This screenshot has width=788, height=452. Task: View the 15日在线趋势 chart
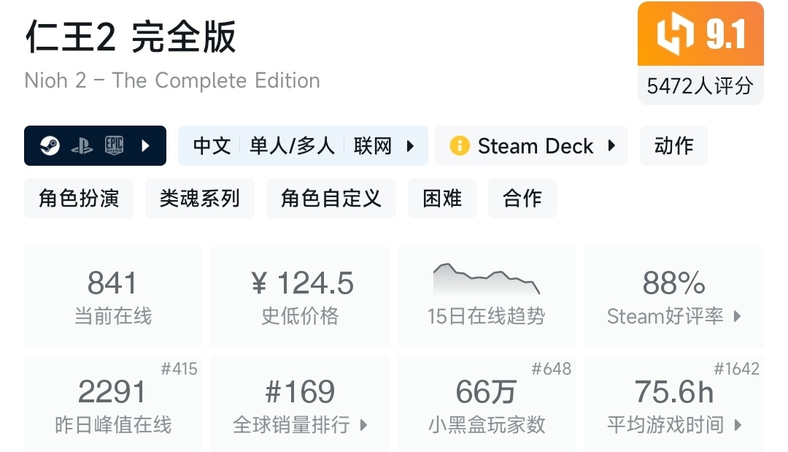487,279
